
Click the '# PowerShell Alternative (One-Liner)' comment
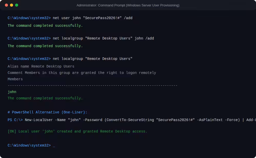pyautogui.click(x=47, y=112)
